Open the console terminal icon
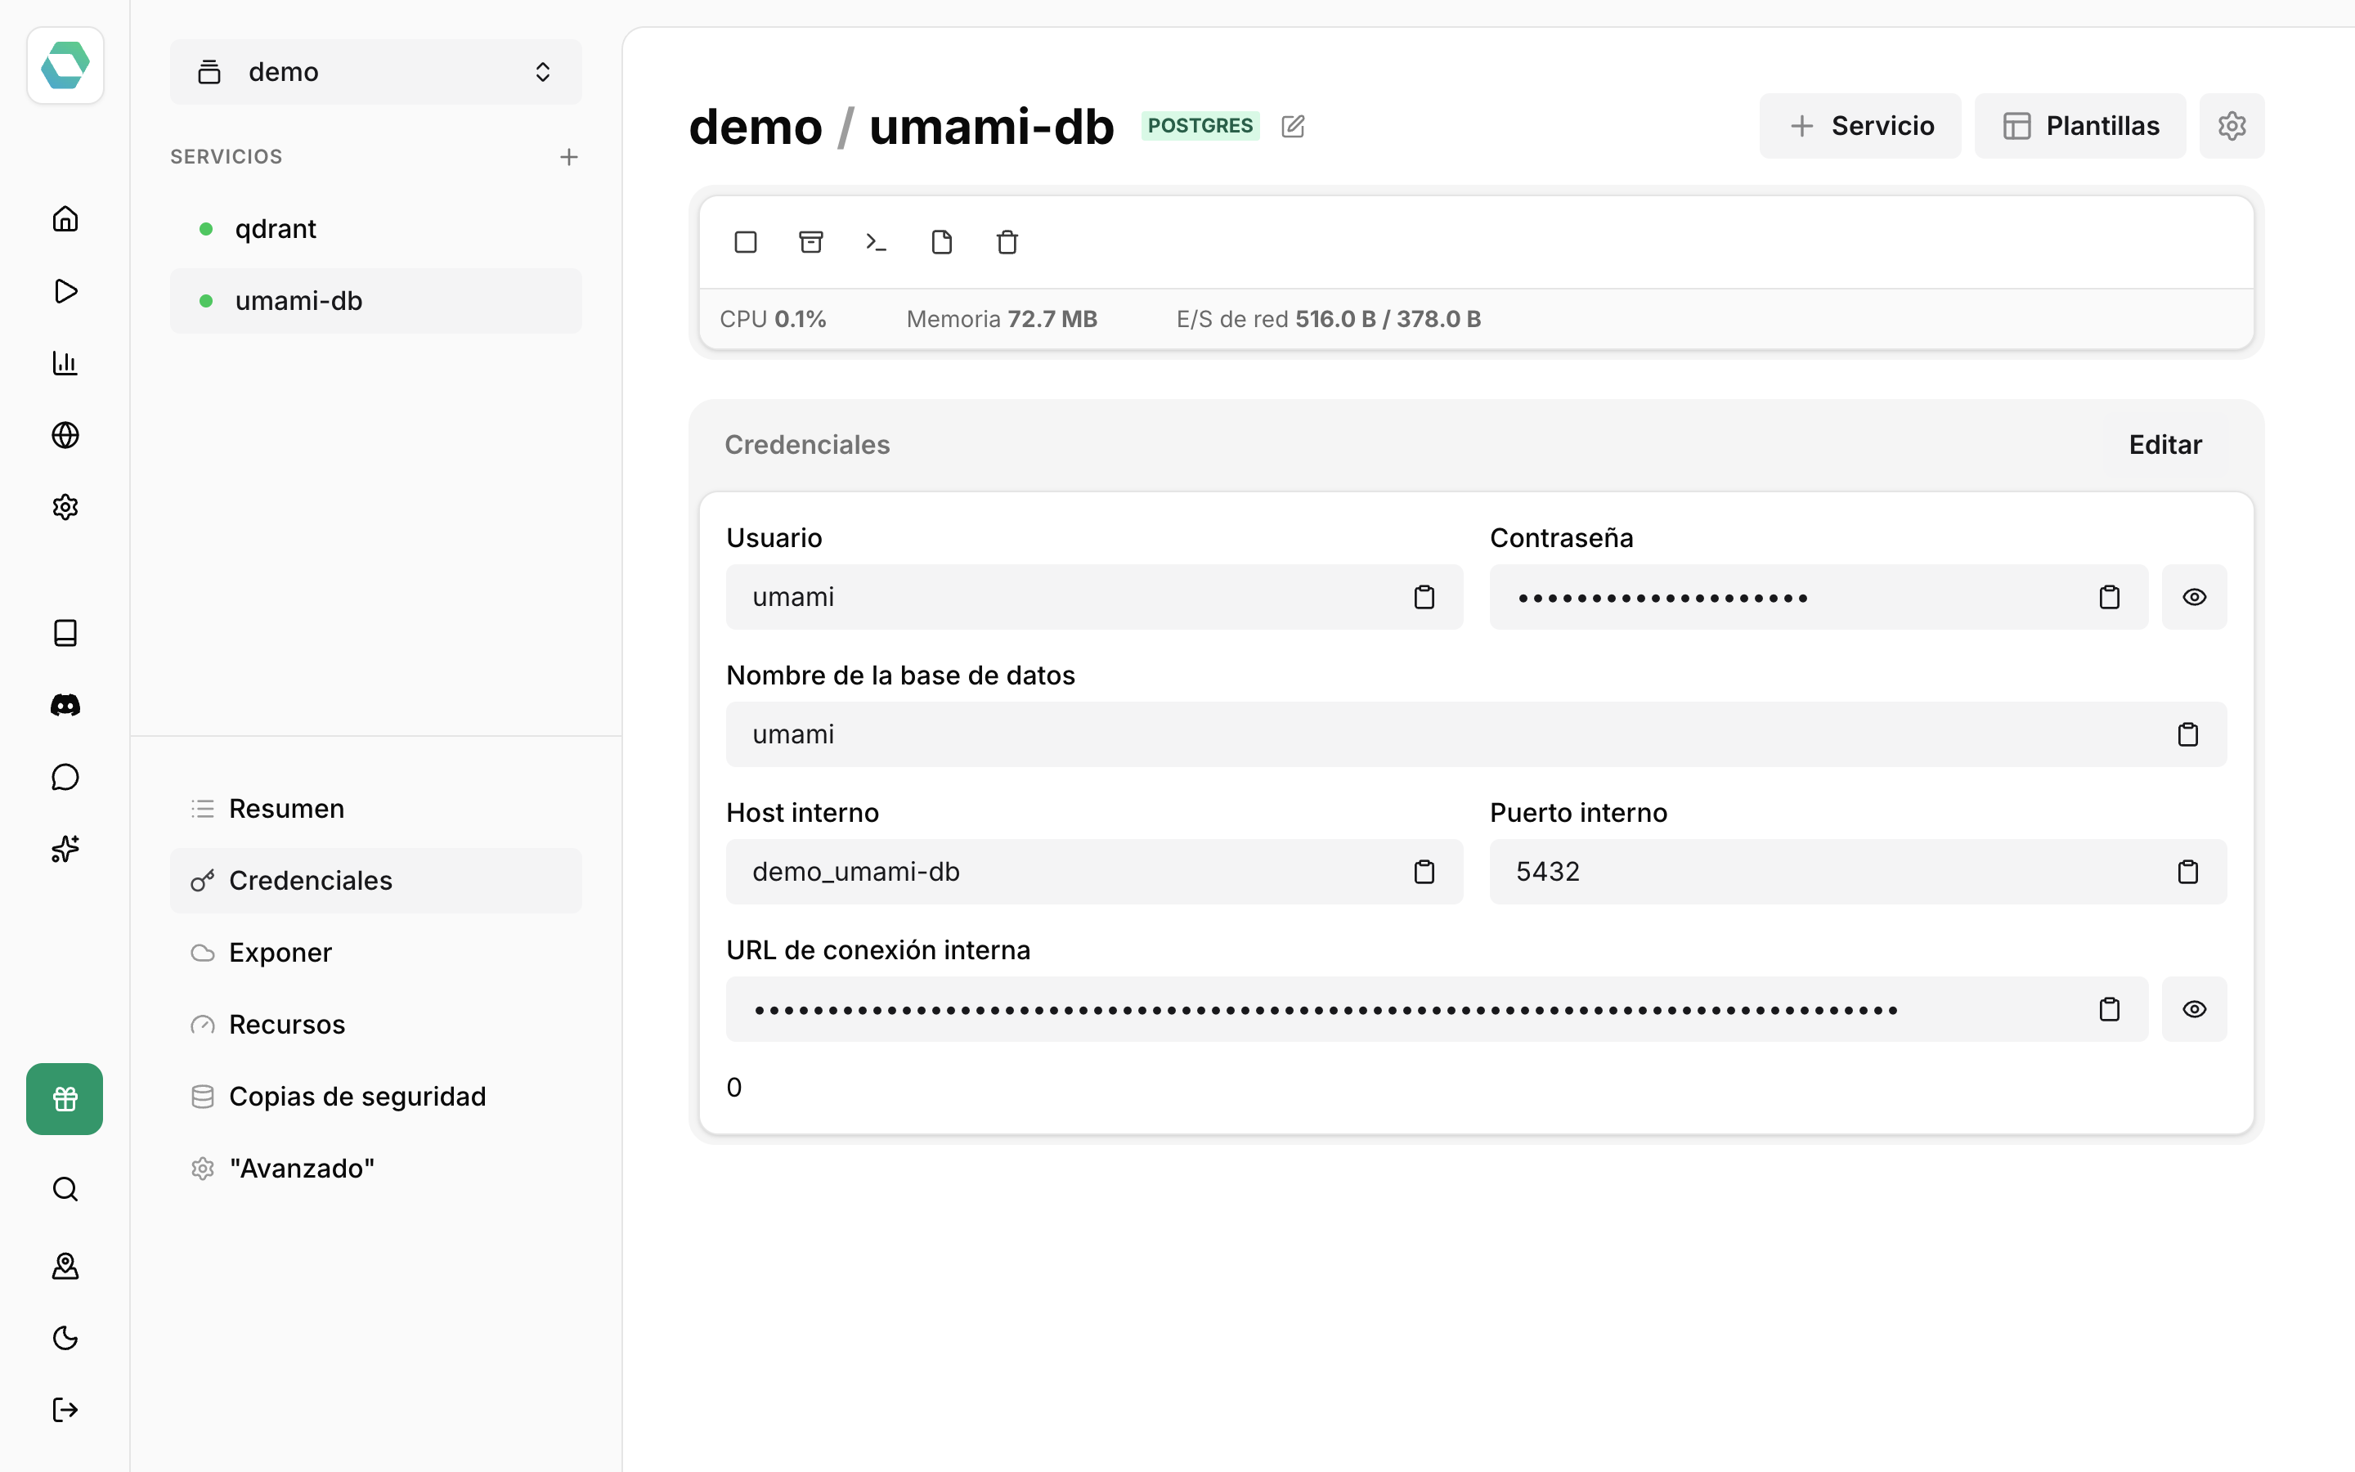 pyautogui.click(x=876, y=242)
